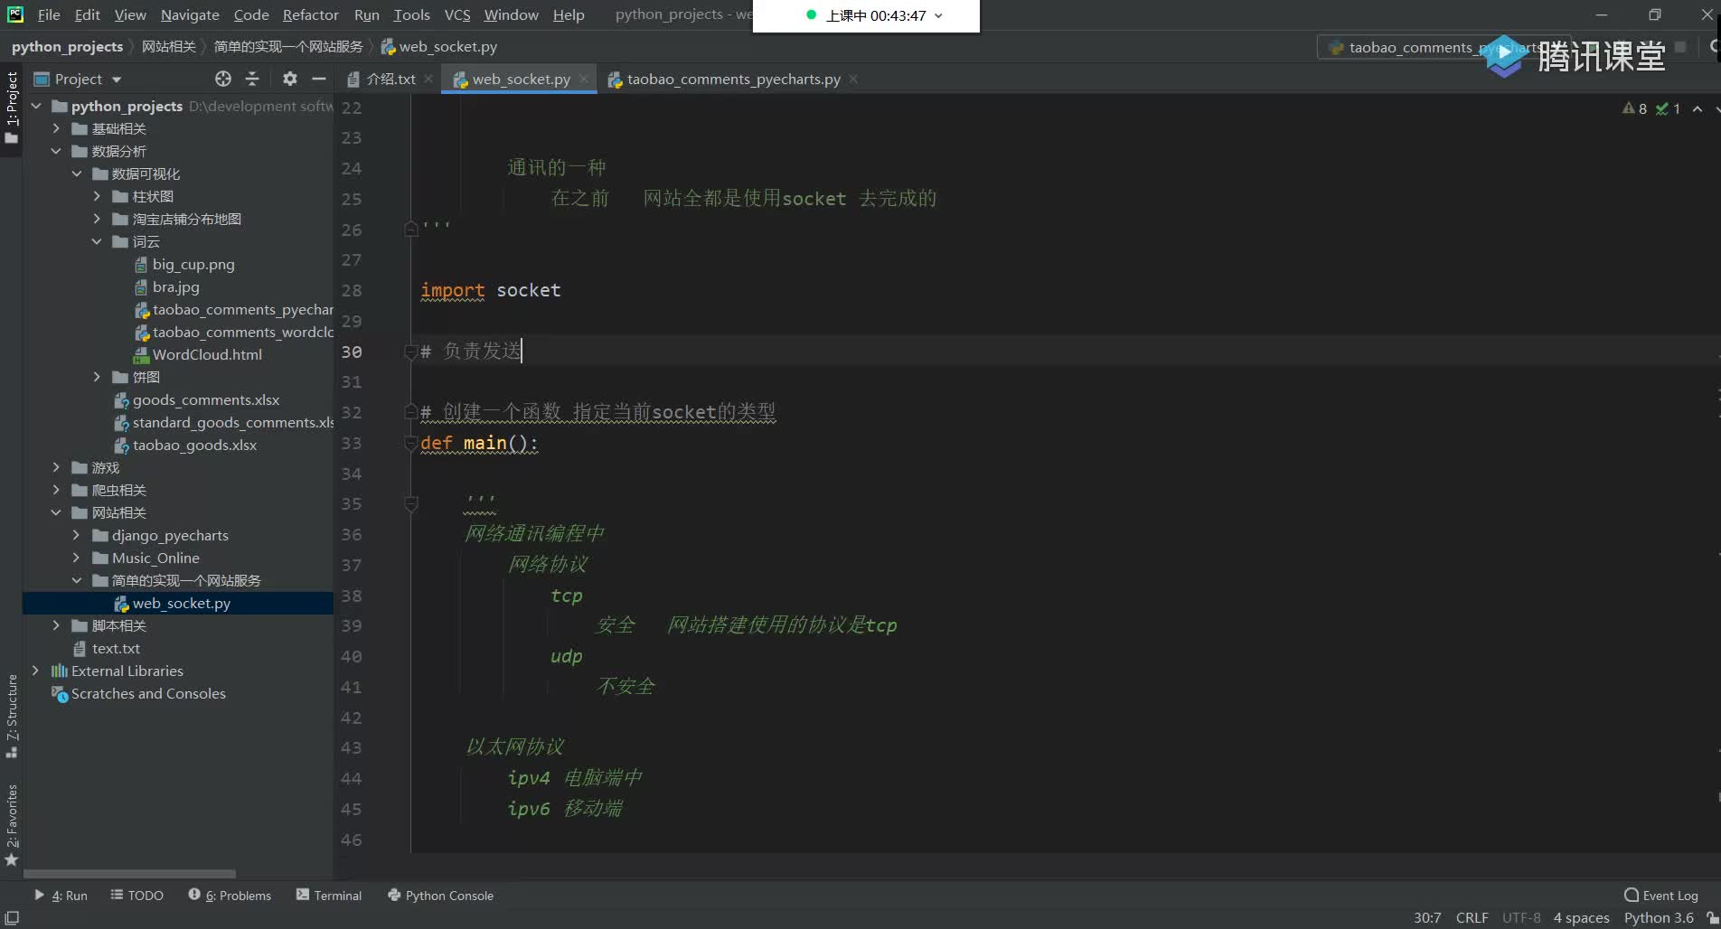This screenshot has height=929, width=1721.
Task: Click the CRLF line separator indicator
Action: 1472,917
